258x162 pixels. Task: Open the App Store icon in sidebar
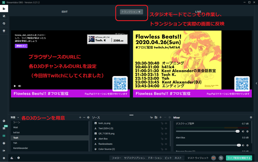(4, 31)
